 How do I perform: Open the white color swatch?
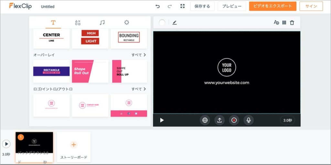(x=162, y=23)
